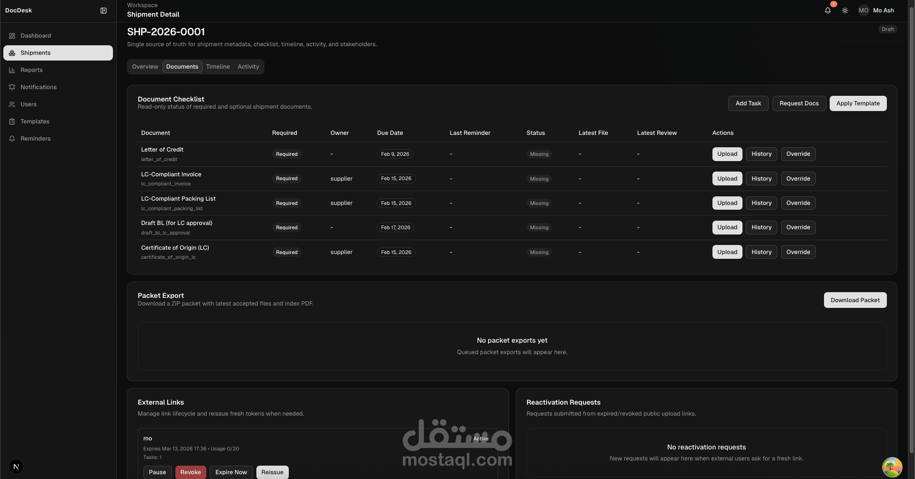Image resolution: width=915 pixels, height=479 pixels.
Task: Click the Required badge for Draft BL
Action: (286, 227)
